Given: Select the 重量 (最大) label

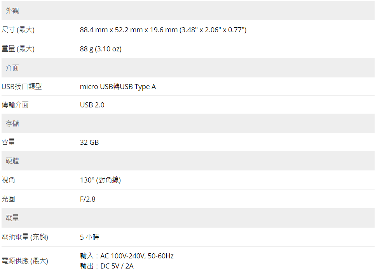Looking at the screenshot, I should (18, 49).
